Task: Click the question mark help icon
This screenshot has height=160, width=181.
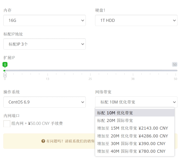Action: pyautogui.click(x=43, y=141)
